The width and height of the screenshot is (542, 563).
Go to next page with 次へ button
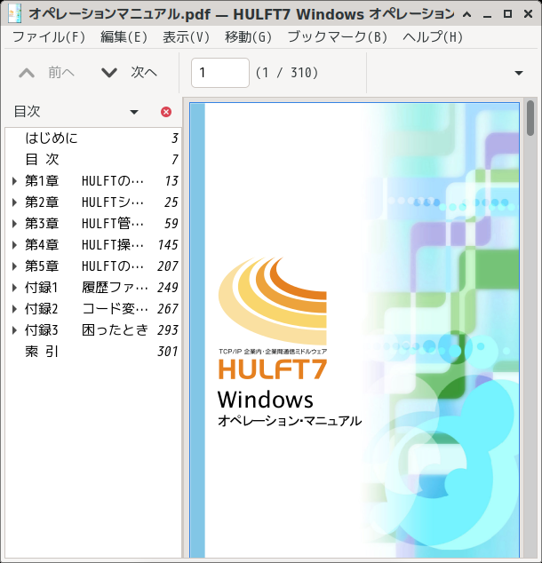tap(130, 73)
